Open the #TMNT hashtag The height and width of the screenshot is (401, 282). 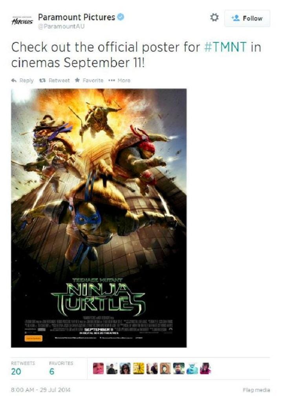[x=225, y=47]
